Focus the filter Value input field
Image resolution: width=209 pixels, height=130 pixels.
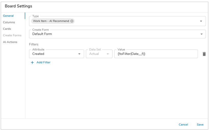coord(156,54)
